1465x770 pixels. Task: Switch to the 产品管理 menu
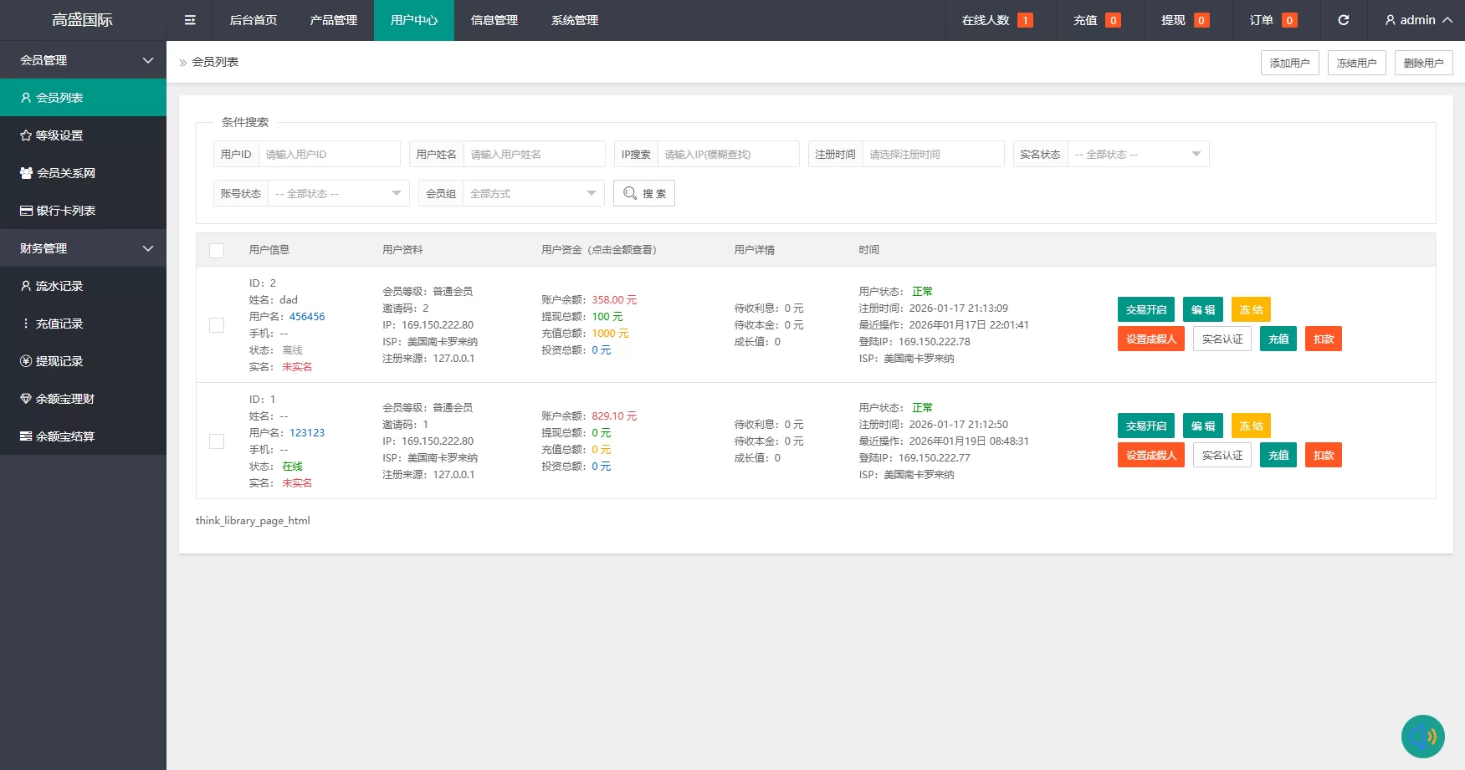[333, 20]
